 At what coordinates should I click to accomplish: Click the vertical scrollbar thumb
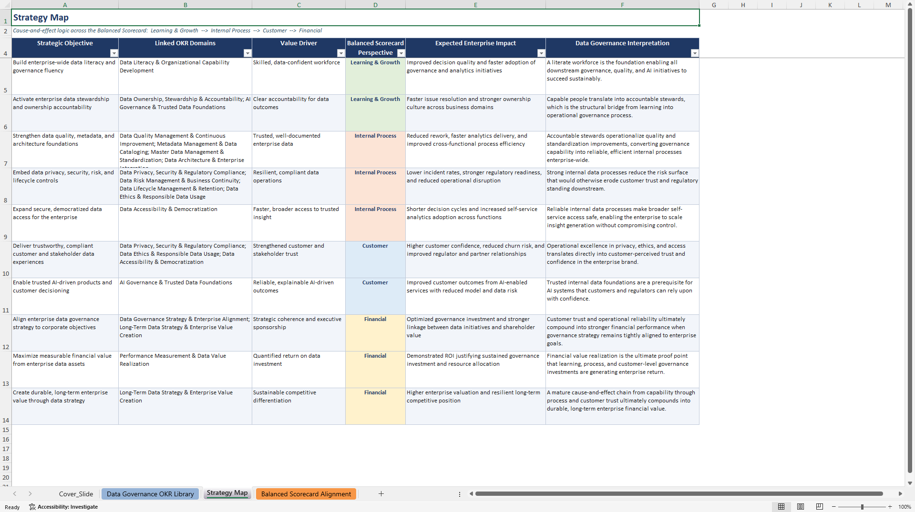click(x=910, y=241)
